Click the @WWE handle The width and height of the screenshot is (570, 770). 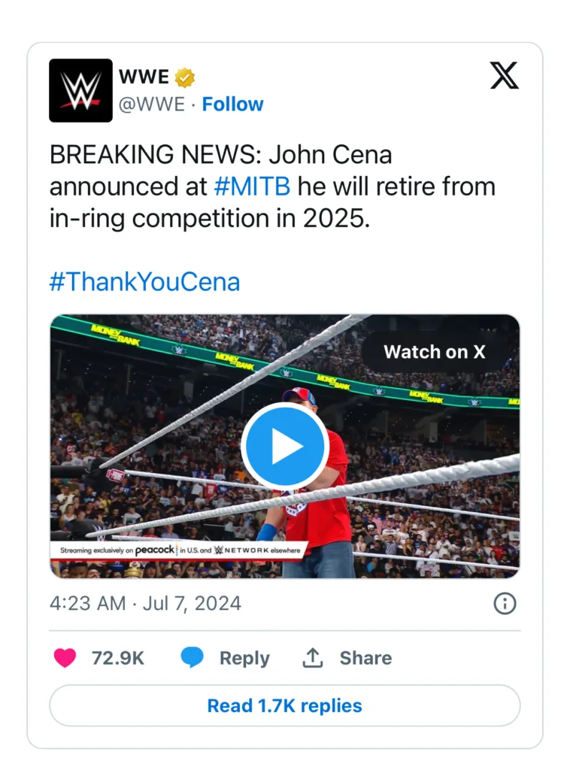point(151,104)
